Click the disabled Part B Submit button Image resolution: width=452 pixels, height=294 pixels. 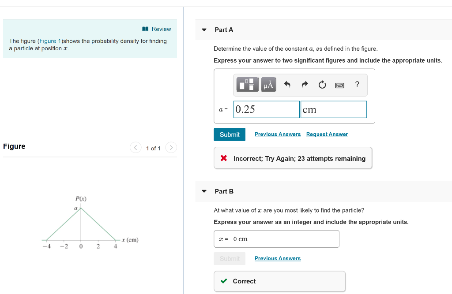point(230,259)
